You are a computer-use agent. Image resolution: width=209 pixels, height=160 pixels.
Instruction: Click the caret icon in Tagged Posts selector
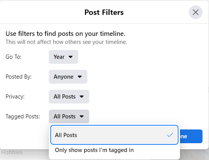[x=82, y=116]
